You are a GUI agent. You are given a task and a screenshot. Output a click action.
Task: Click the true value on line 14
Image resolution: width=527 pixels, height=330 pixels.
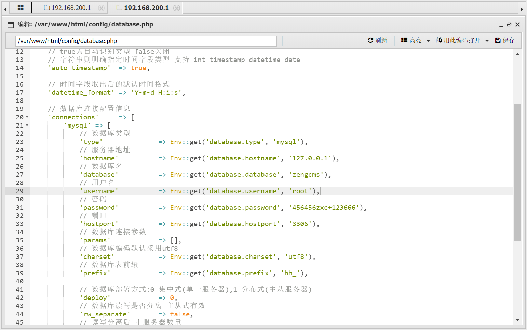click(x=138, y=68)
